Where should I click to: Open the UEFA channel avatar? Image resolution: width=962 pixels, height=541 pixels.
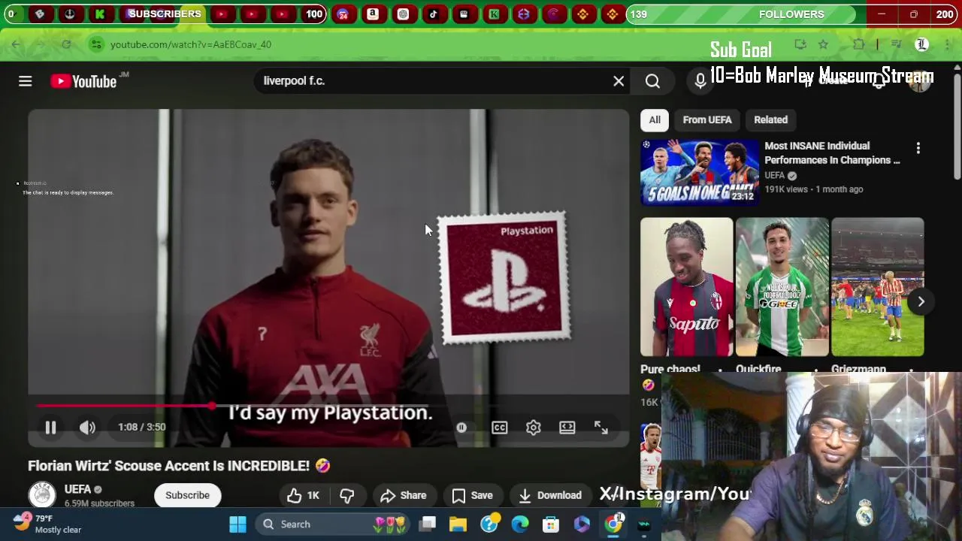[x=42, y=495]
